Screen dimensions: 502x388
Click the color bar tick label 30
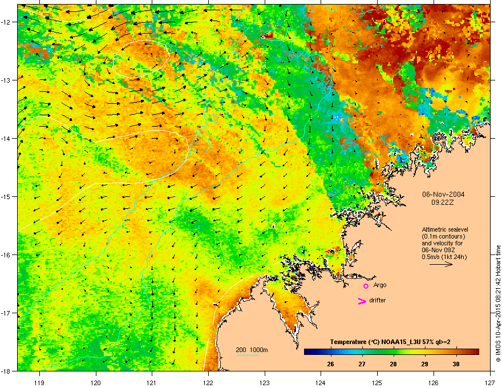pos(456,364)
